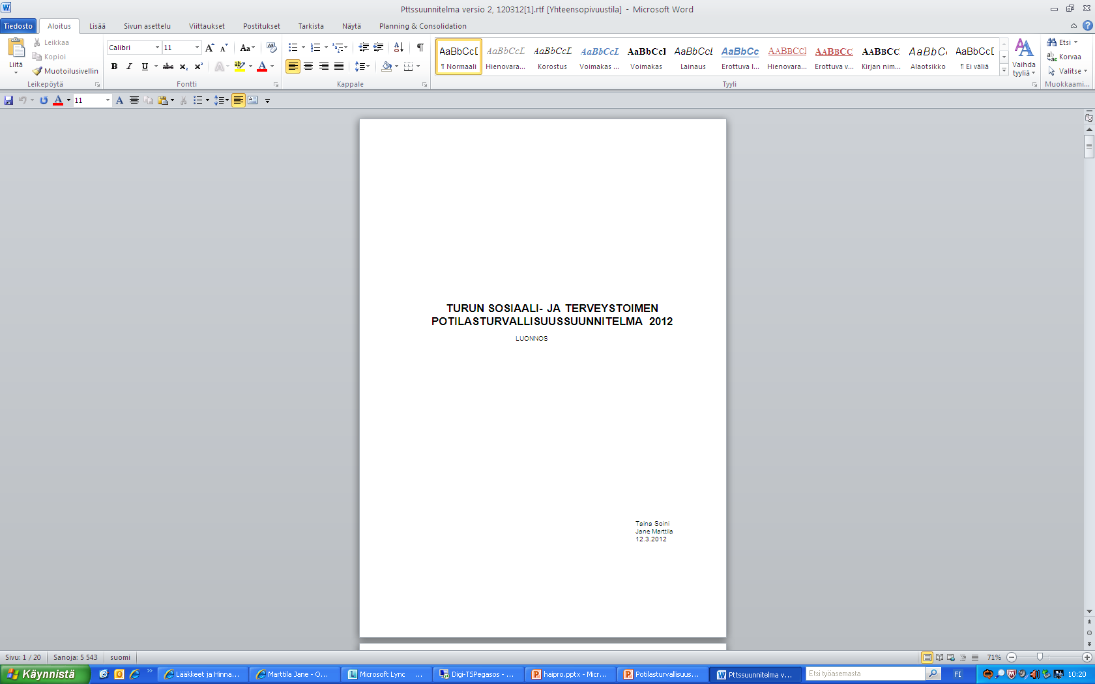Click the save icon in the quick access toolbar
Image resolution: width=1095 pixels, height=684 pixels.
click(x=8, y=100)
